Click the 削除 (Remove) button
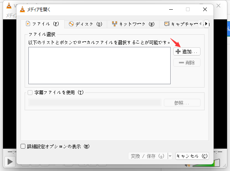Screen dimensions: 230x171 click(x=187, y=63)
